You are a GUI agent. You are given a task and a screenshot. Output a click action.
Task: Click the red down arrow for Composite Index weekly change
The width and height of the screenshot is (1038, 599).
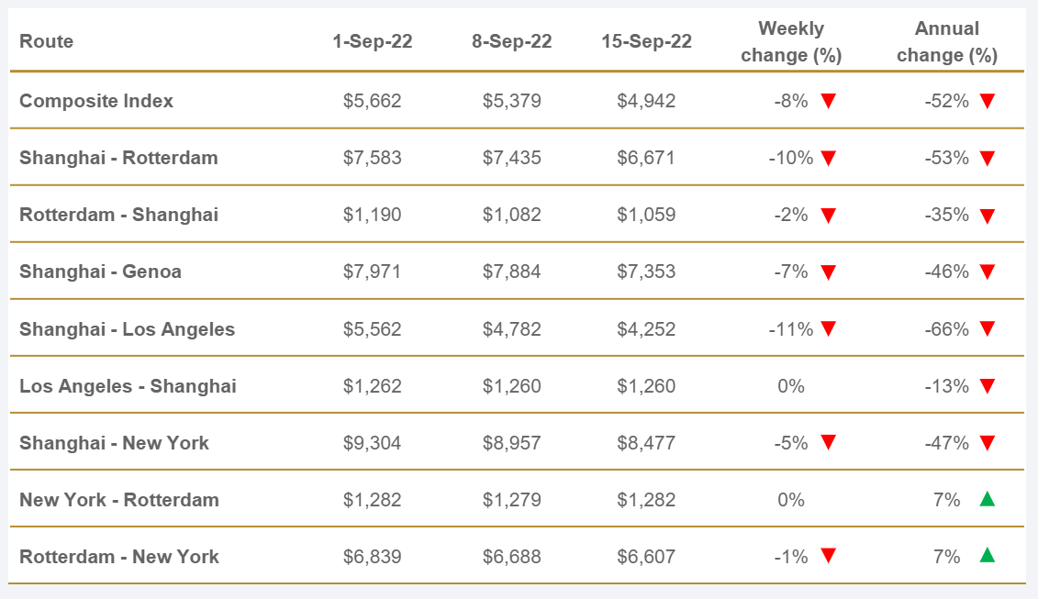coord(828,101)
